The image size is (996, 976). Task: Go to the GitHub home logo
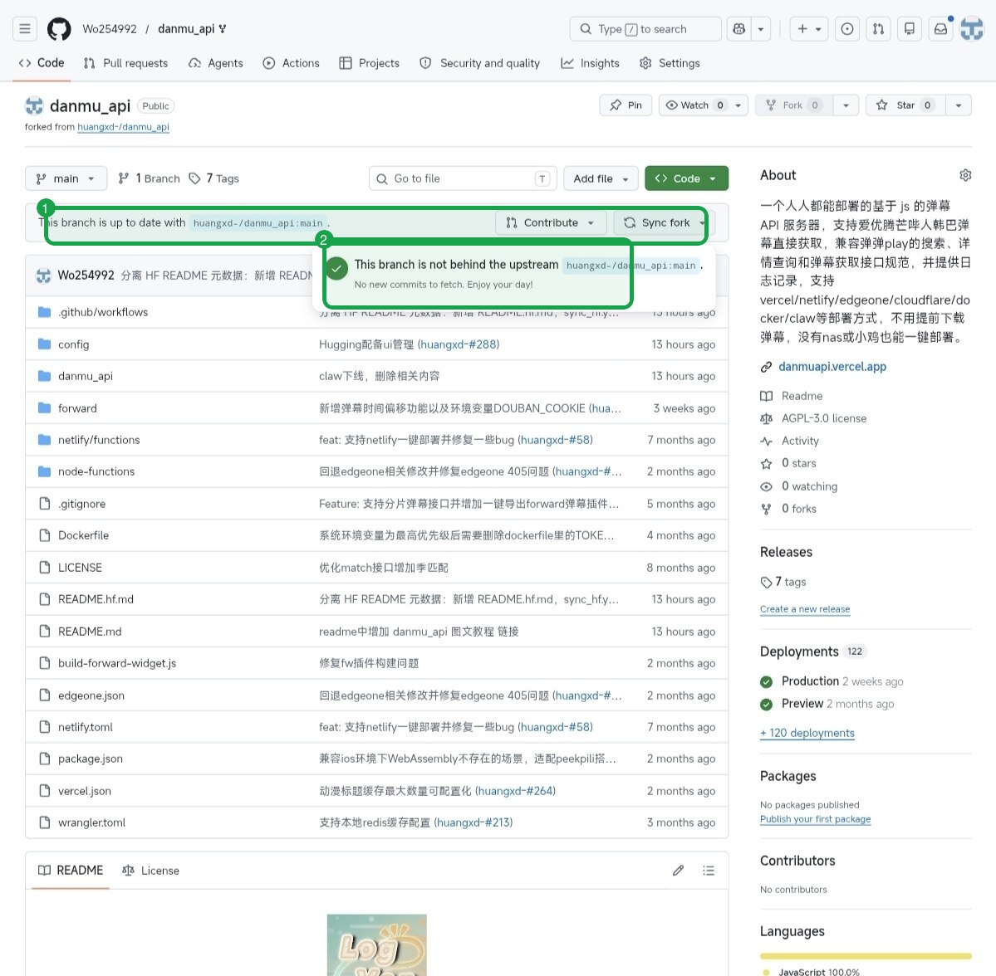[x=59, y=28]
